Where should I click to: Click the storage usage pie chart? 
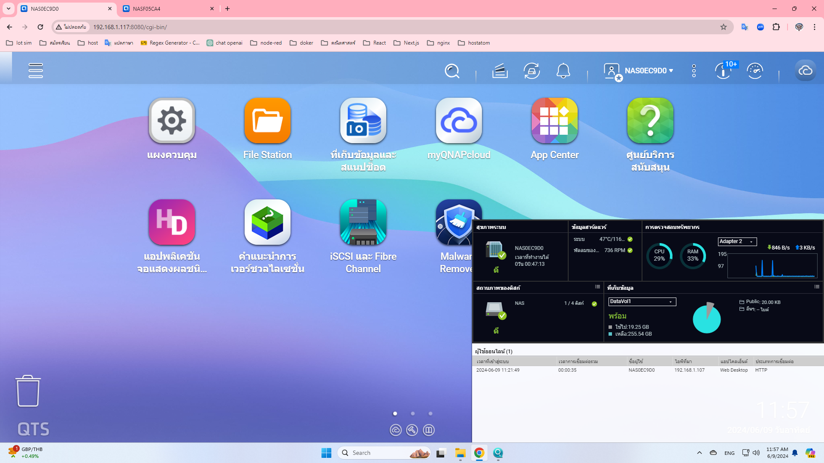(707, 318)
